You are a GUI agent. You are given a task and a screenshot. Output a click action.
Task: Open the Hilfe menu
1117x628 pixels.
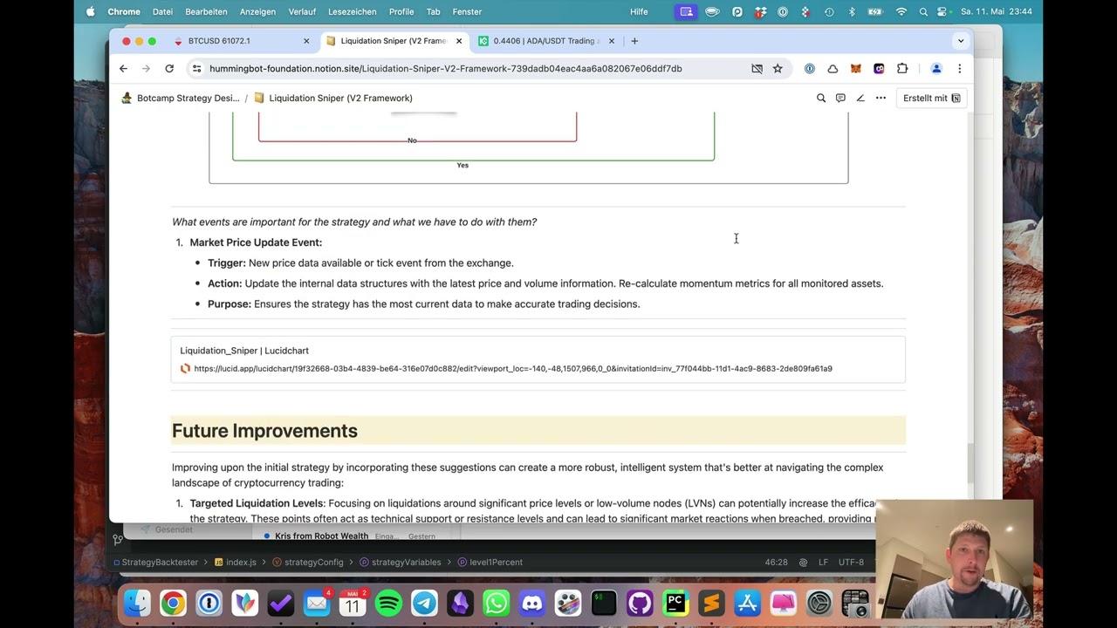point(639,11)
